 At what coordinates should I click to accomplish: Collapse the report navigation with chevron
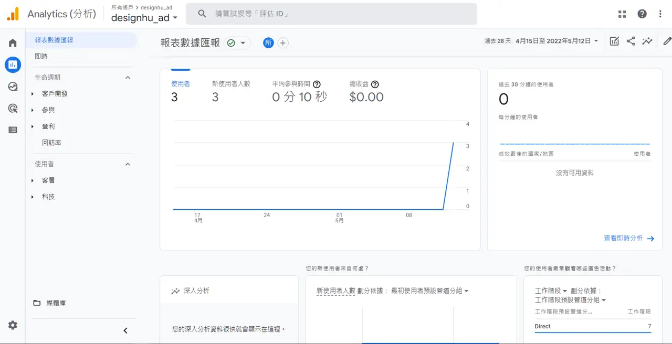pos(125,330)
